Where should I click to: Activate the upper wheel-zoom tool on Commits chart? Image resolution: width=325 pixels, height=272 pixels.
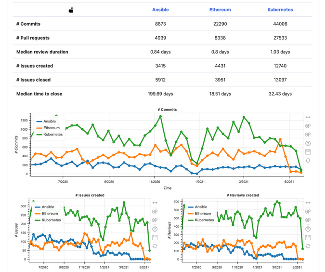point(308,126)
